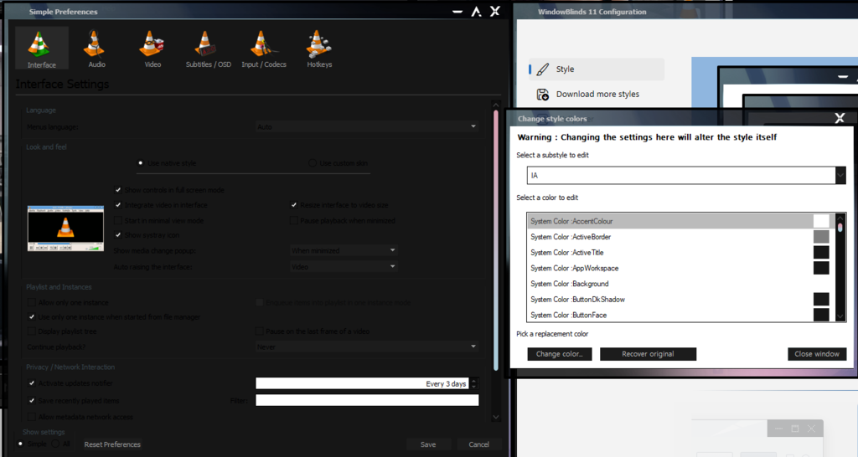Image resolution: width=858 pixels, height=457 pixels.
Task: Toggle Resize interface to video size
Action: point(294,205)
